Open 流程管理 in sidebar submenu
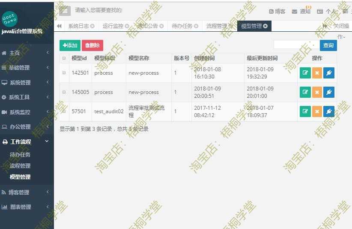Image resolution: width=352 pixels, height=229 pixels. coord(20,166)
